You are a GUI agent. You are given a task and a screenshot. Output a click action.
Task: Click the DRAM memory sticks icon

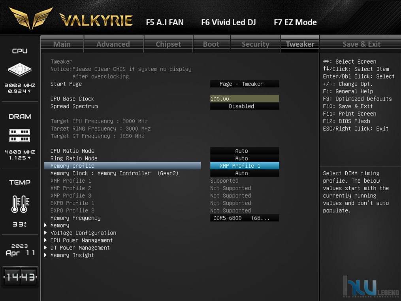click(x=20, y=136)
